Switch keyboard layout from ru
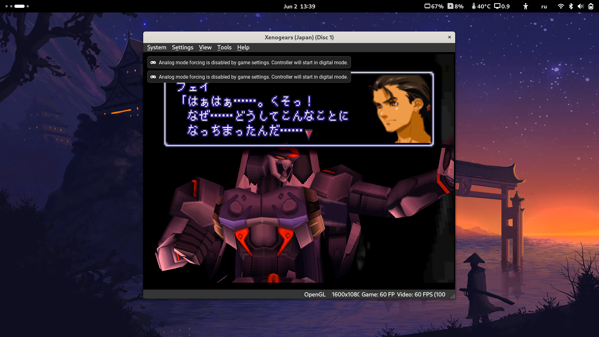 click(544, 7)
